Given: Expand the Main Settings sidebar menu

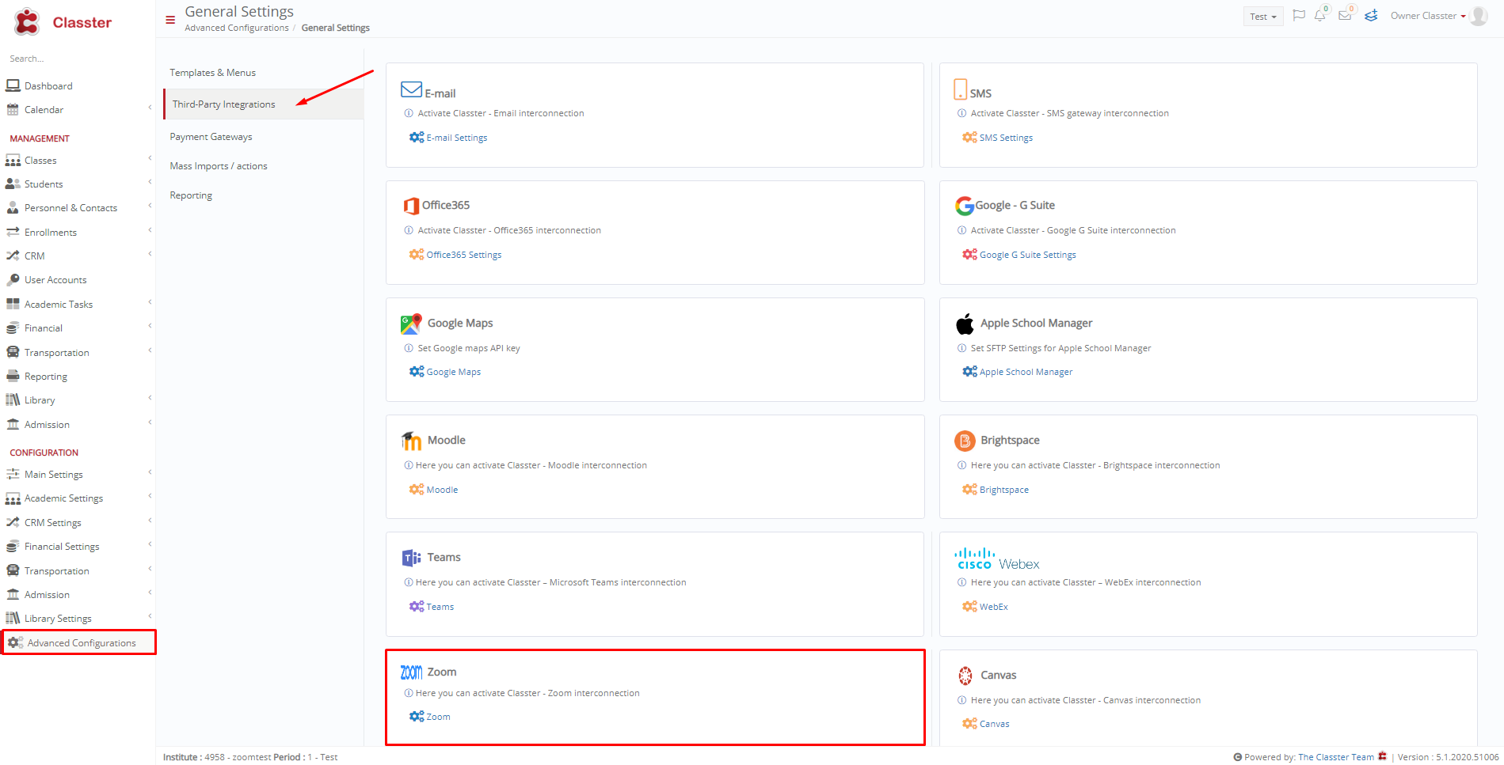Looking at the screenshot, I should 150,472.
